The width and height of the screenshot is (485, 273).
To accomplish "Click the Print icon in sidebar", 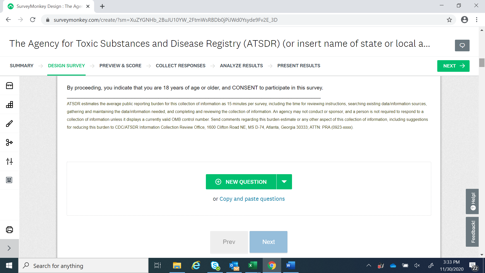I will (x=9, y=230).
